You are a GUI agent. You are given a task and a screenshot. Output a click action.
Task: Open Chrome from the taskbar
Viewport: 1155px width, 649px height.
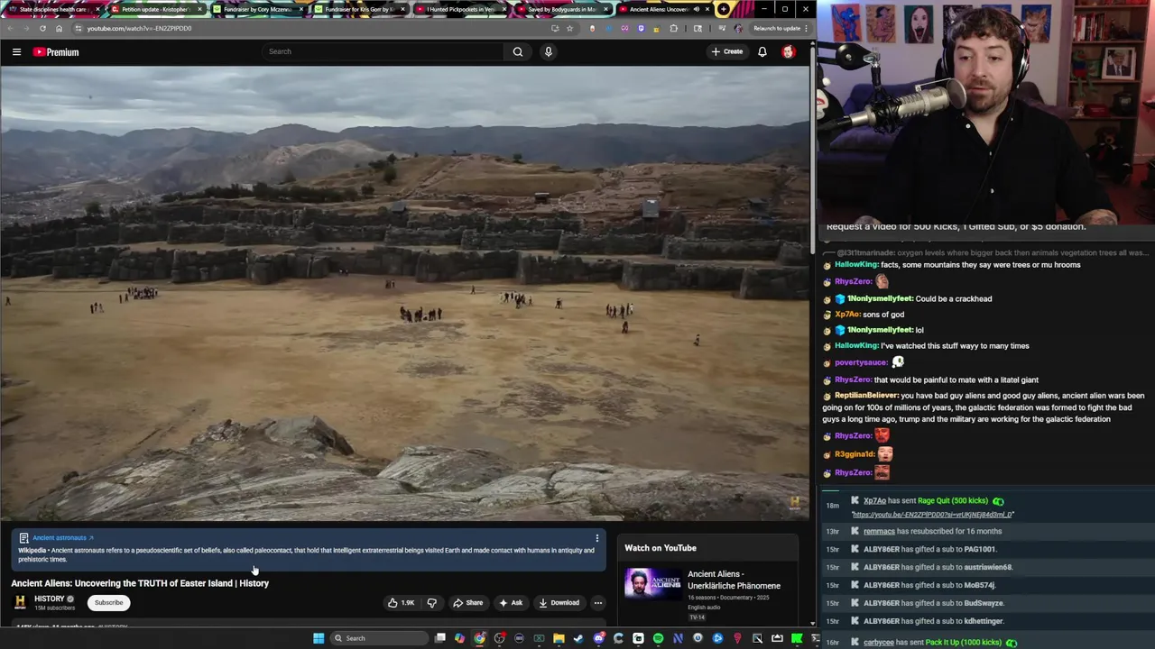[x=479, y=638]
